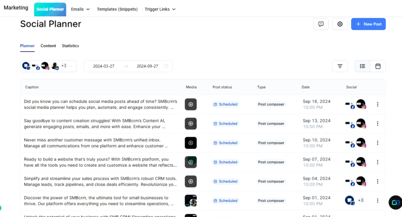Open caption 'Ready to build a website'
Screen dimensions: 402x217
click(100, 162)
